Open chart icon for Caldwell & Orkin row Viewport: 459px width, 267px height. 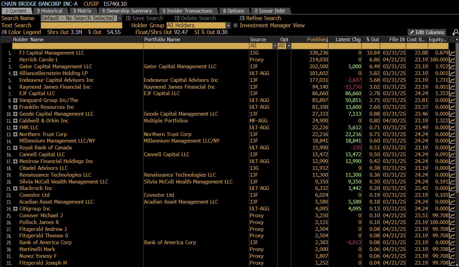point(452,121)
